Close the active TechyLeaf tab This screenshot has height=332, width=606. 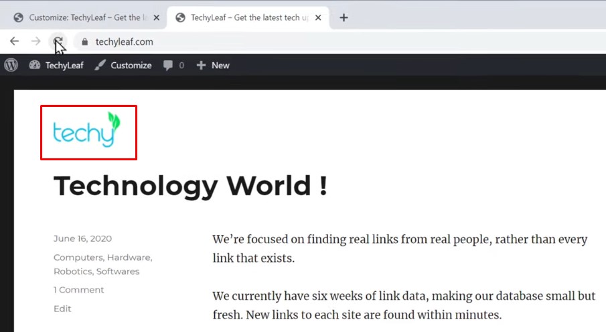[x=318, y=17]
